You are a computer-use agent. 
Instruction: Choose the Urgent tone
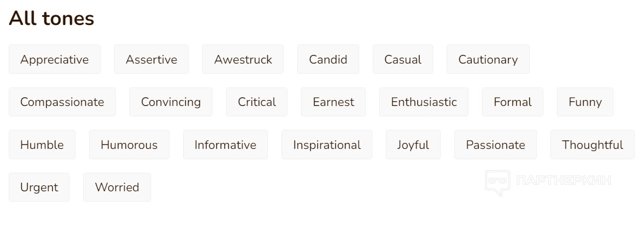(39, 187)
